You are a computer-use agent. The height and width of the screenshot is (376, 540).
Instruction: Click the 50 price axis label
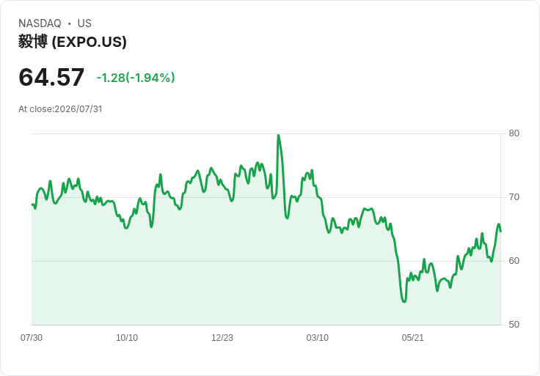[514, 325]
